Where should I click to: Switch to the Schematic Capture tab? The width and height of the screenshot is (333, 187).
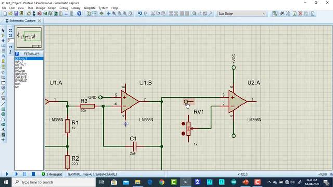[x=22, y=21]
